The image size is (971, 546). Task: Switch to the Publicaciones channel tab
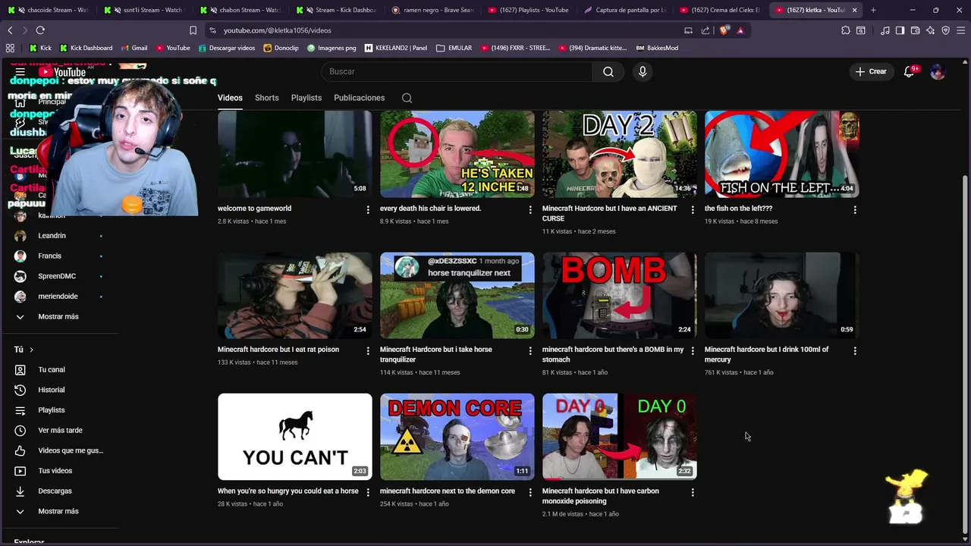[360, 98]
